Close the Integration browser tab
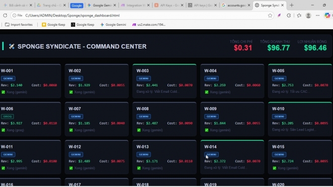Viewport: 333px width, 187px height. (x=148, y=5)
